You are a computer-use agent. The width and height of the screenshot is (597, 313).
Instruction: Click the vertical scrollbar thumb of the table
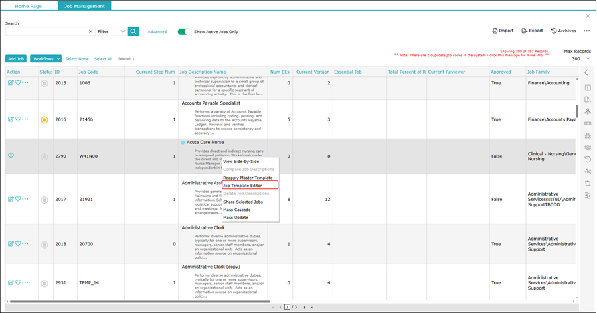577,111
